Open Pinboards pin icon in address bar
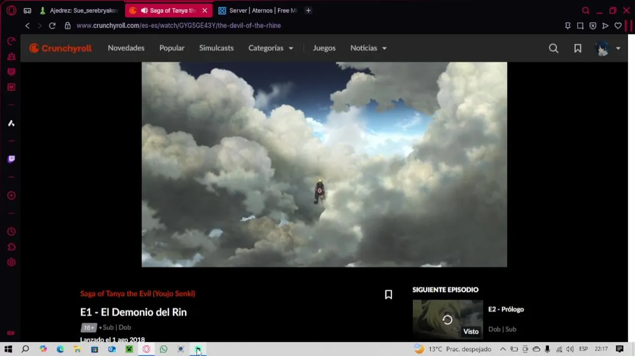 (x=568, y=26)
